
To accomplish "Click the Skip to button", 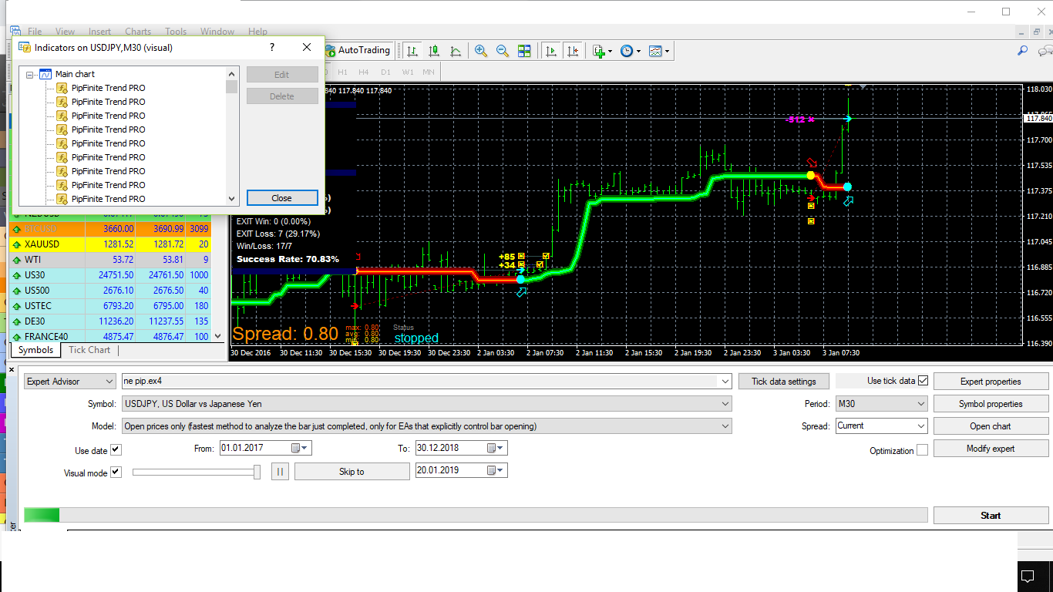I will [352, 471].
